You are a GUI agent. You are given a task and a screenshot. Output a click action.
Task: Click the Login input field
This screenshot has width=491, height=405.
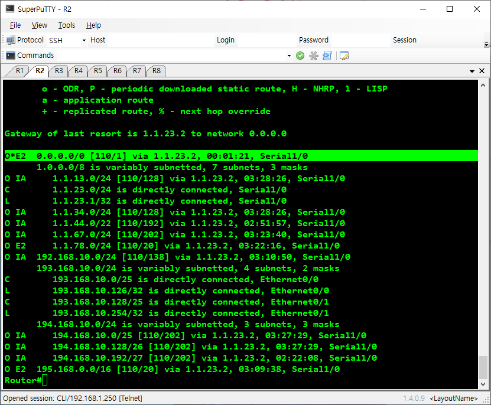click(267, 40)
